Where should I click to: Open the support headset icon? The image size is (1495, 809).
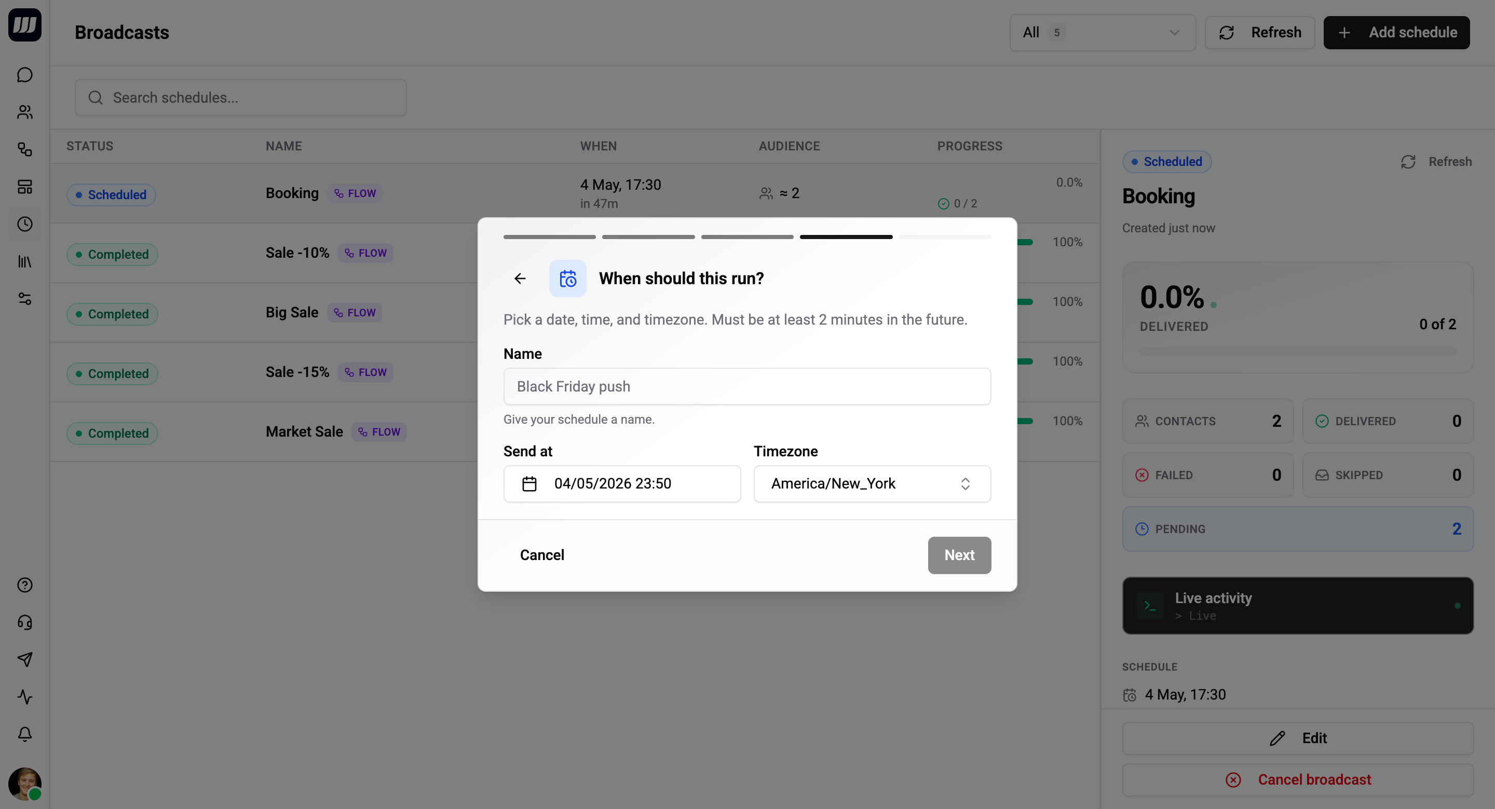[24, 622]
